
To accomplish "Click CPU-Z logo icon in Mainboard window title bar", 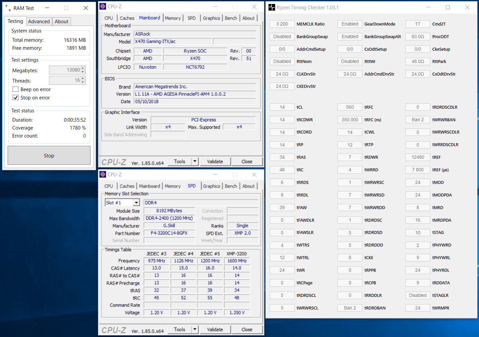I will point(103,6).
